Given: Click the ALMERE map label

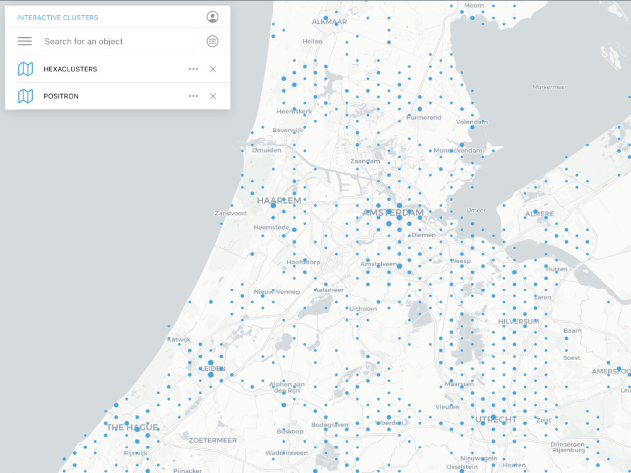Looking at the screenshot, I should pos(540,214).
